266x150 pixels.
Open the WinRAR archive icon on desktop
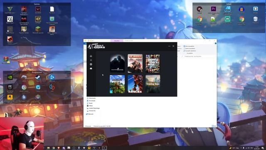point(6,60)
